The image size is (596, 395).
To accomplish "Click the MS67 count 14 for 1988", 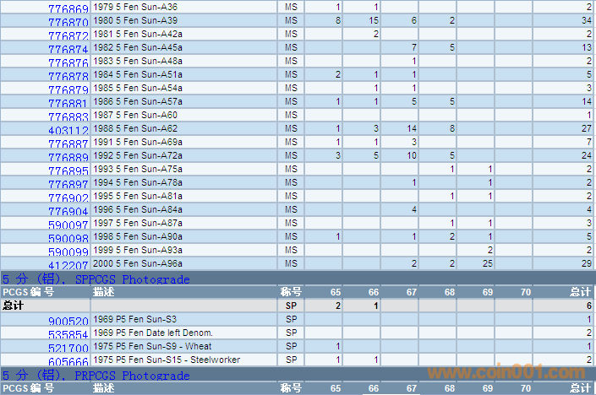I will pyautogui.click(x=412, y=128).
